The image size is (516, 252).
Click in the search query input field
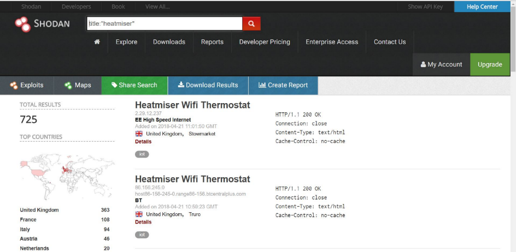pyautogui.click(x=164, y=24)
